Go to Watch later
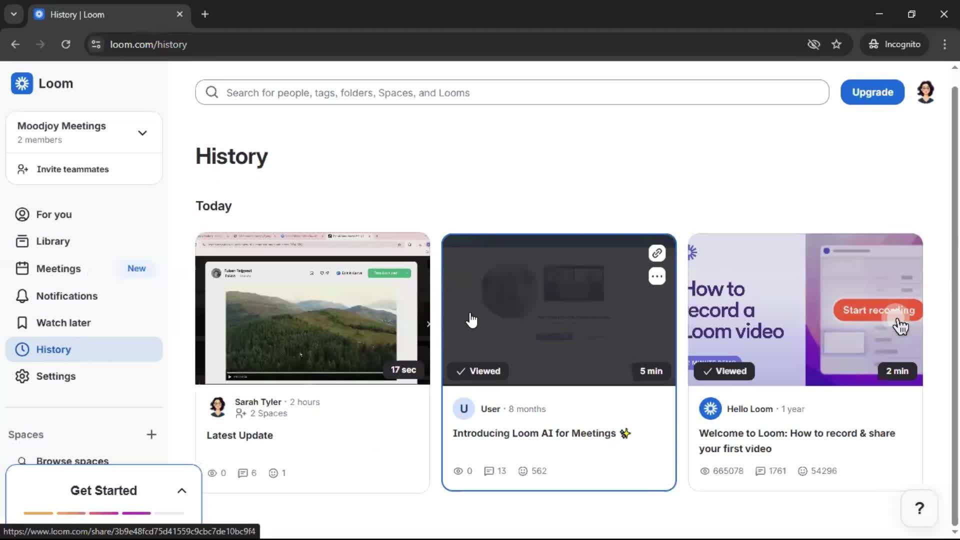960x540 pixels. coord(63,322)
